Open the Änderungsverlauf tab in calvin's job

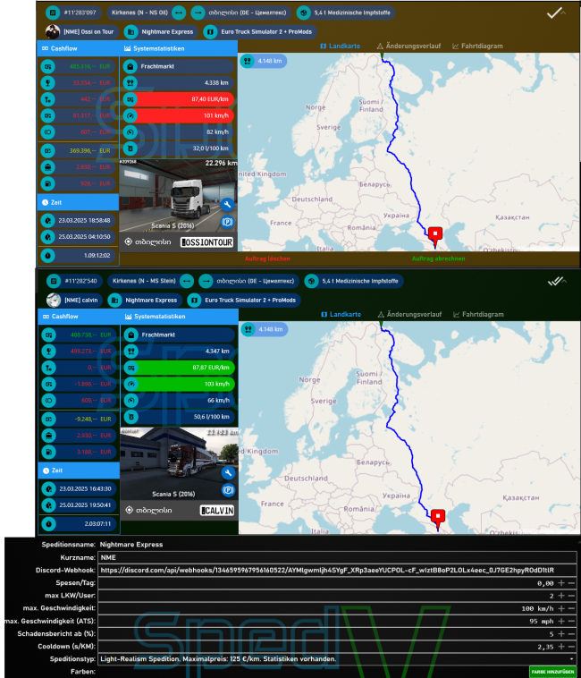[x=409, y=314]
